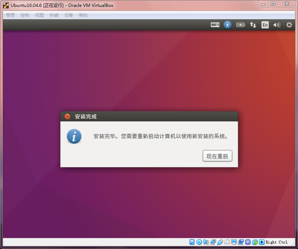This screenshot has width=298, height=249.
Task: Click the shared folders icon in status bar
Action: 227,242
